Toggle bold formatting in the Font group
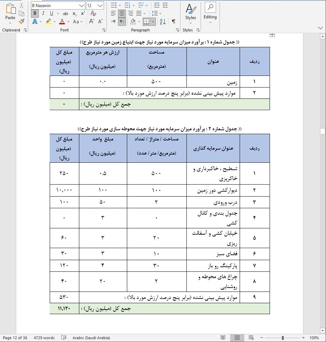The width and height of the screenshot is (326, 342). (35, 13)
